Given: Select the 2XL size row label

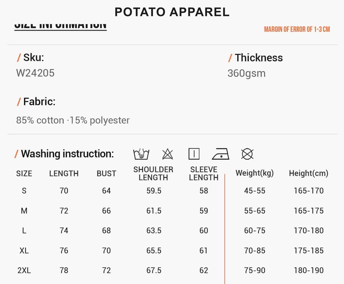Looking at the screenshot, I should coord(24,270).
